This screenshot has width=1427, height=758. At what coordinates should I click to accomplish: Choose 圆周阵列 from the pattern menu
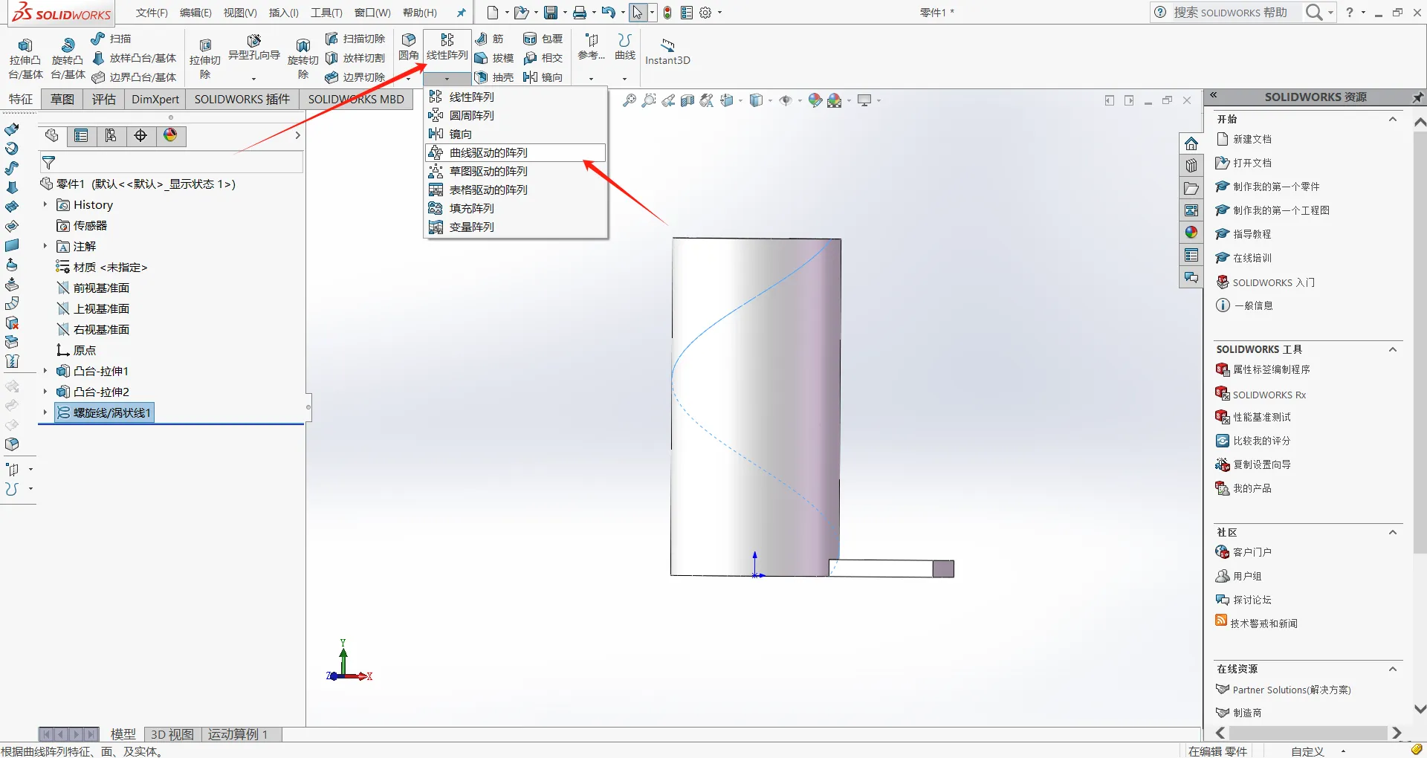pos(516,115)
